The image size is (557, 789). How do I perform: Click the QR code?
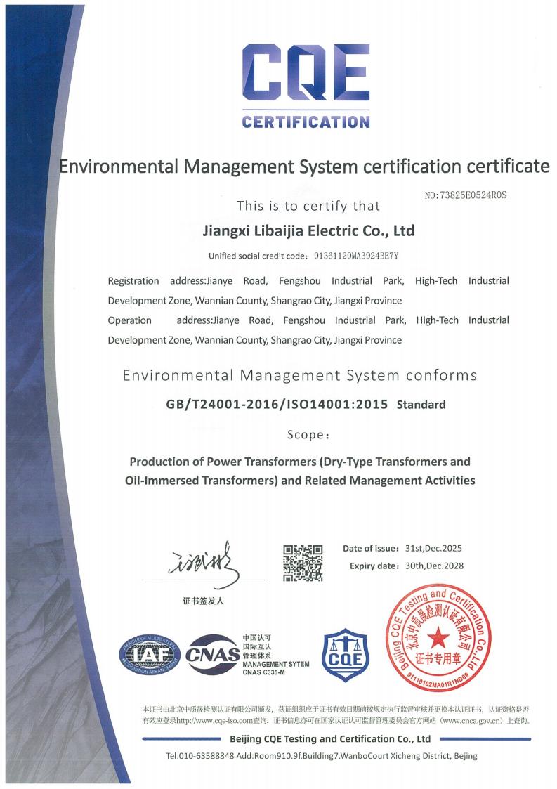coord(303,563)
